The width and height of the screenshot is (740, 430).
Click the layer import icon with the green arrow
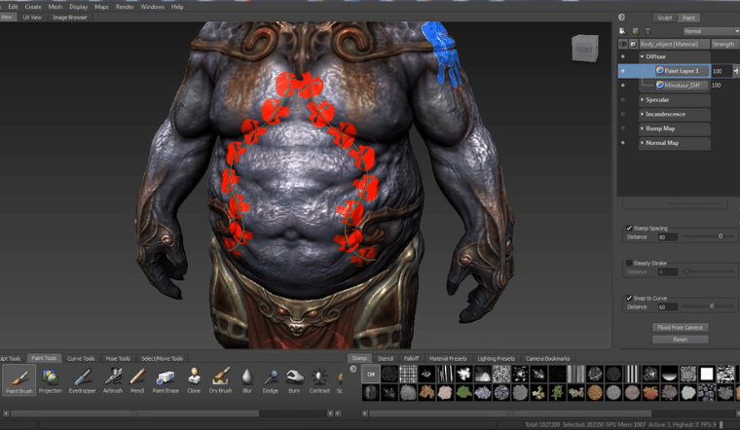[x=636, y=31]
